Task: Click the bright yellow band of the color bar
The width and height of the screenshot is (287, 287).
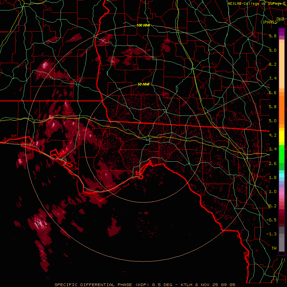Action: (282, 136)
